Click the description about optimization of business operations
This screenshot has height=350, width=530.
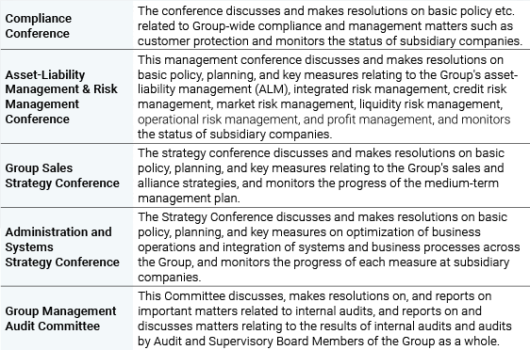coord(328,247)
